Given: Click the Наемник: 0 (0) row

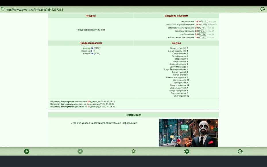Looking at the screenshot, I should [88, 51].
